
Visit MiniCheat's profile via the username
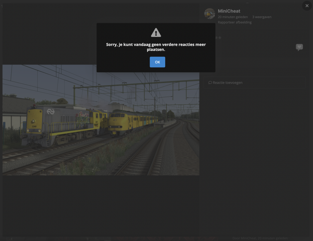(229, 11)
